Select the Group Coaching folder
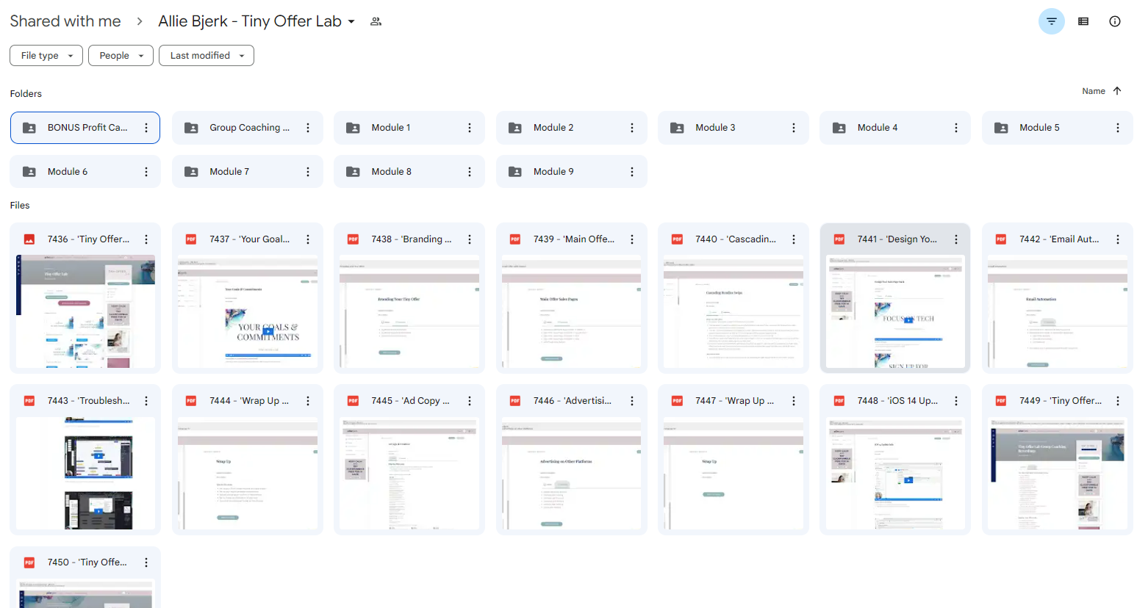Screen dimensions: 1137x608 tap(248, 128)
